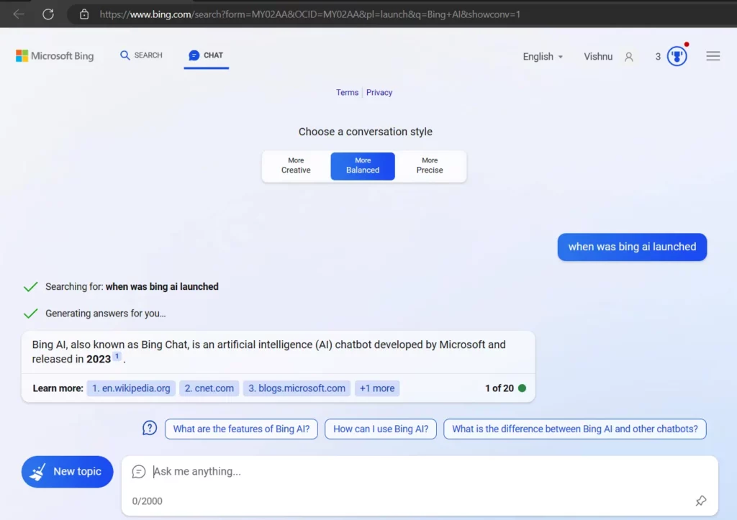The width and height of the screenshot is (737, 520).
Task: Open the Search tab
Action: (x=141, y=55)
